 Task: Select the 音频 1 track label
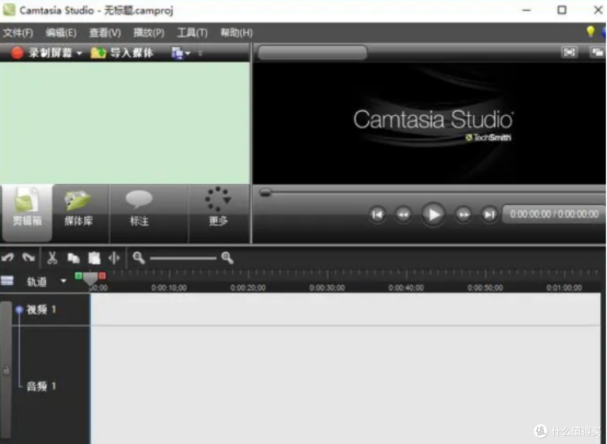pyautogui.click(x=42, y=386)
